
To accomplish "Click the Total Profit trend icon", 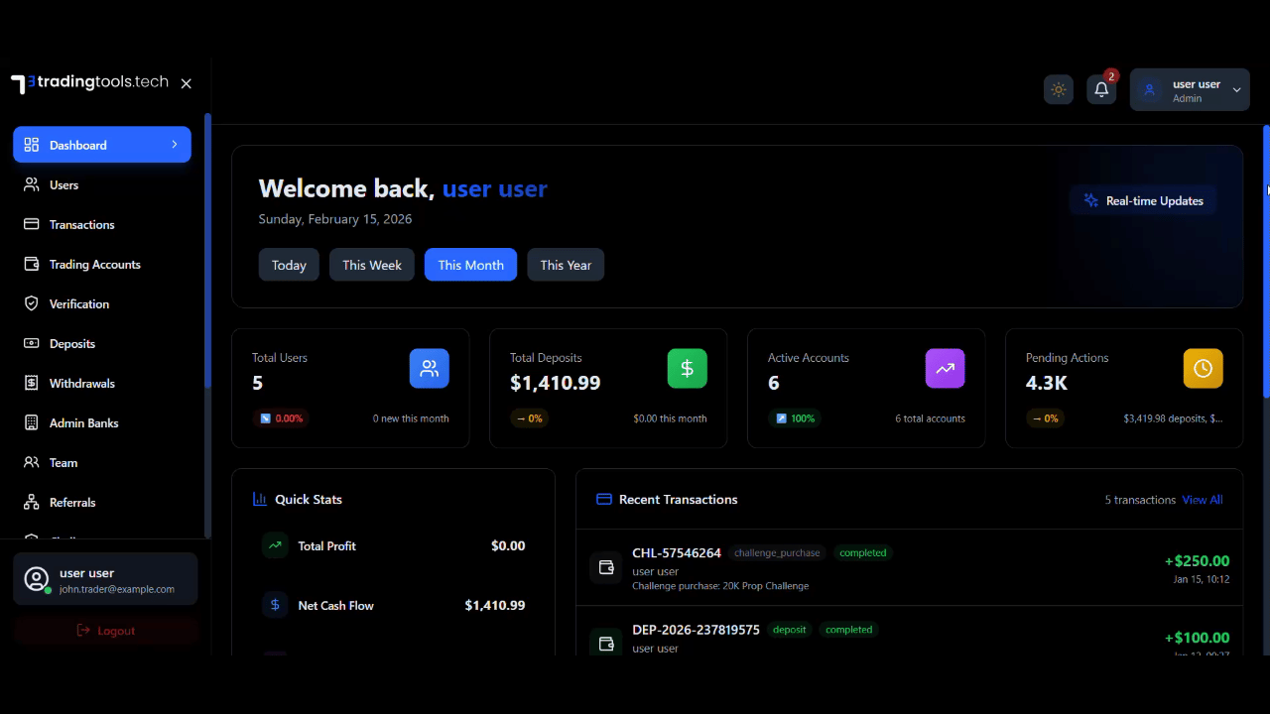I will (x=275, y=545).
